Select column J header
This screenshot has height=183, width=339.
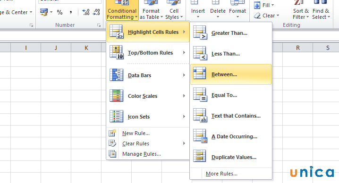pyautogui.click(x=56, y=48)
